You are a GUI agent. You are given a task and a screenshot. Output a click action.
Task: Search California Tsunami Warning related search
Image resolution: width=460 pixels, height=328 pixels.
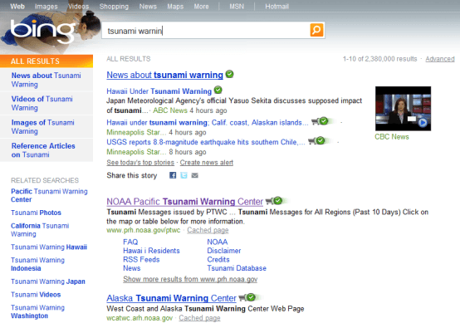[x=40, y=230]
